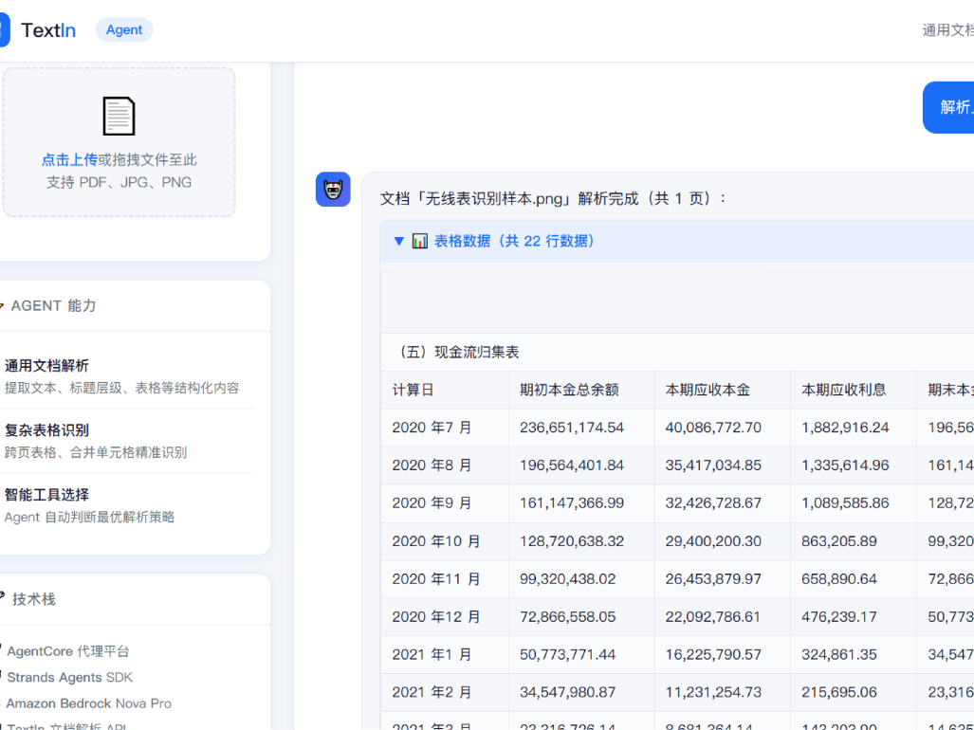The image size is (974, 730).
Task: Click the bar chart icon beside 表格数据
Action: (420, 241)
